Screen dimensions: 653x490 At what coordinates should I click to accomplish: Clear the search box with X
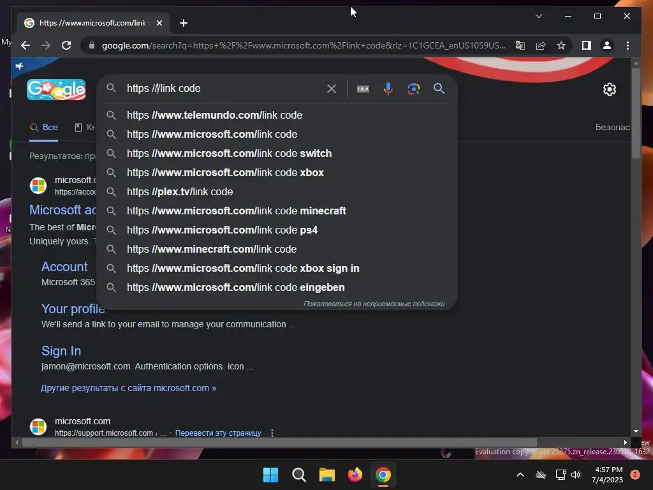(332, 88)
